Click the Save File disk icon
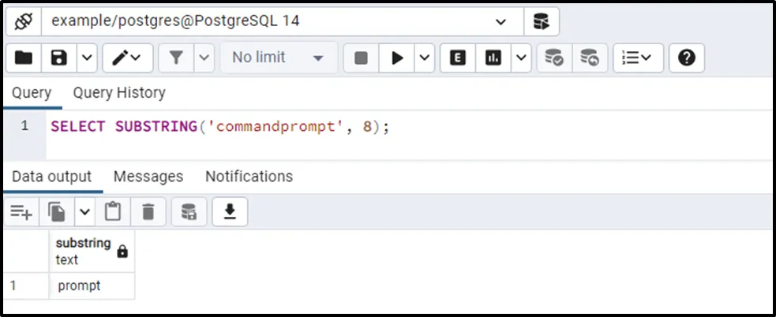Screen dimensions: 776x317 [59, 58]
